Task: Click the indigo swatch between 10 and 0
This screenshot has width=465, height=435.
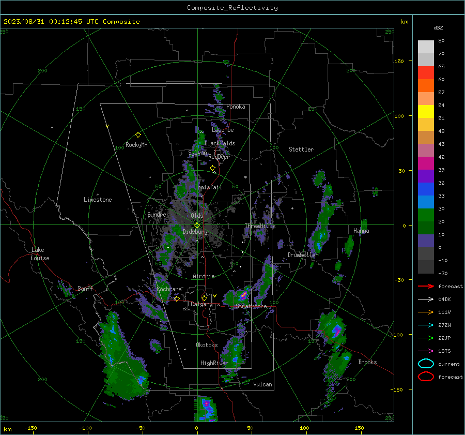Action: coord(426,241)
